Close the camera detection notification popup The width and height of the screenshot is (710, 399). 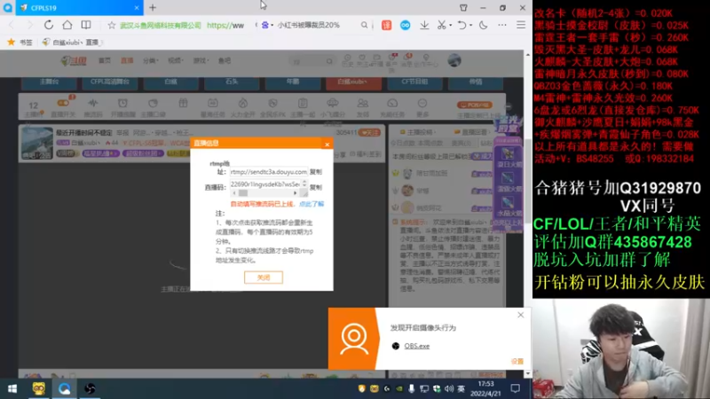click(x=520, y=315)
